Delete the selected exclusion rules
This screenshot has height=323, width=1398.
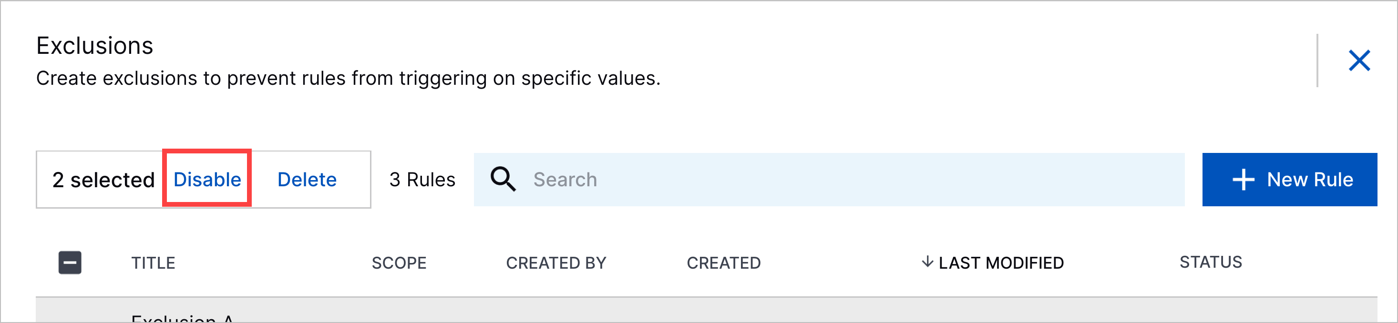pyautogui.click(x=307, y=180)
